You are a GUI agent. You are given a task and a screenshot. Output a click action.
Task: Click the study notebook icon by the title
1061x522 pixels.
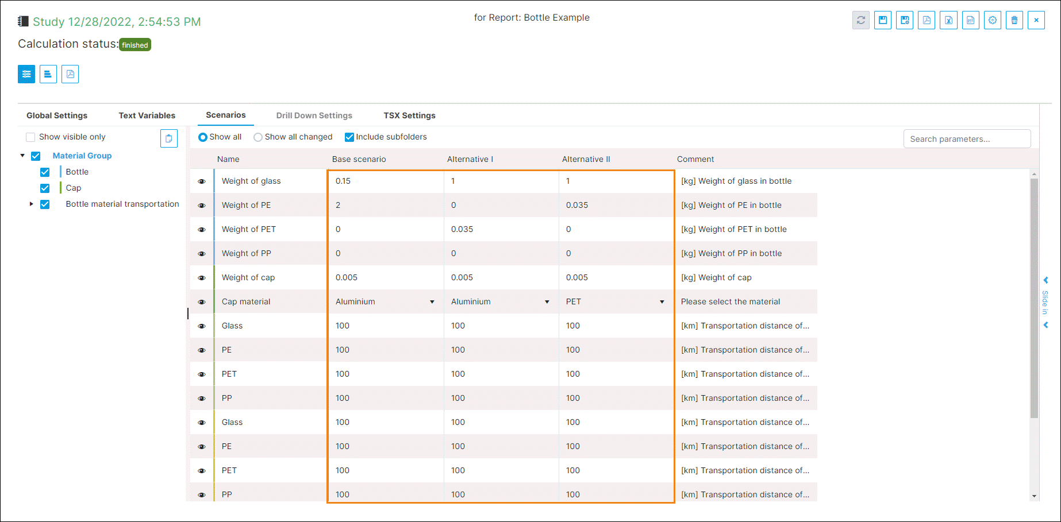click(23, 21)
